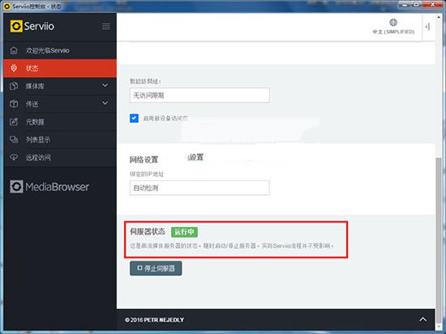Click the metadata edit icon
Screen dimensions: 446x334
coord(14,121)
